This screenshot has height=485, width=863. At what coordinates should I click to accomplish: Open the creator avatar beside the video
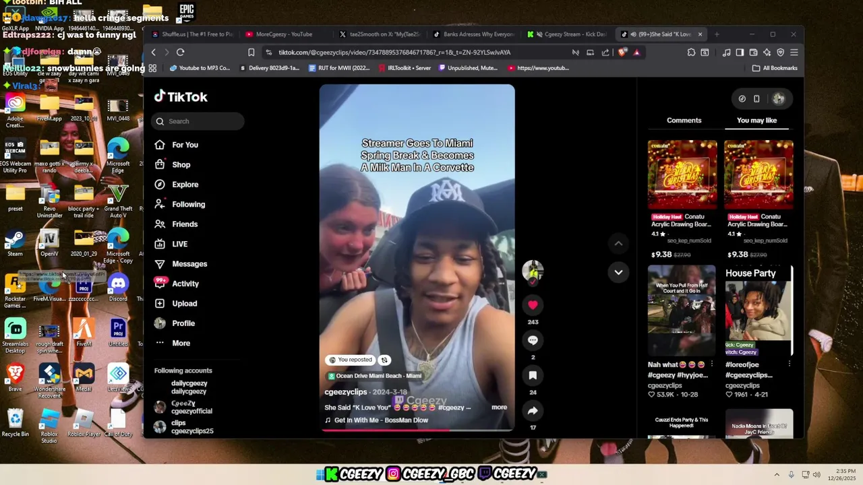(x=533, y=271)
